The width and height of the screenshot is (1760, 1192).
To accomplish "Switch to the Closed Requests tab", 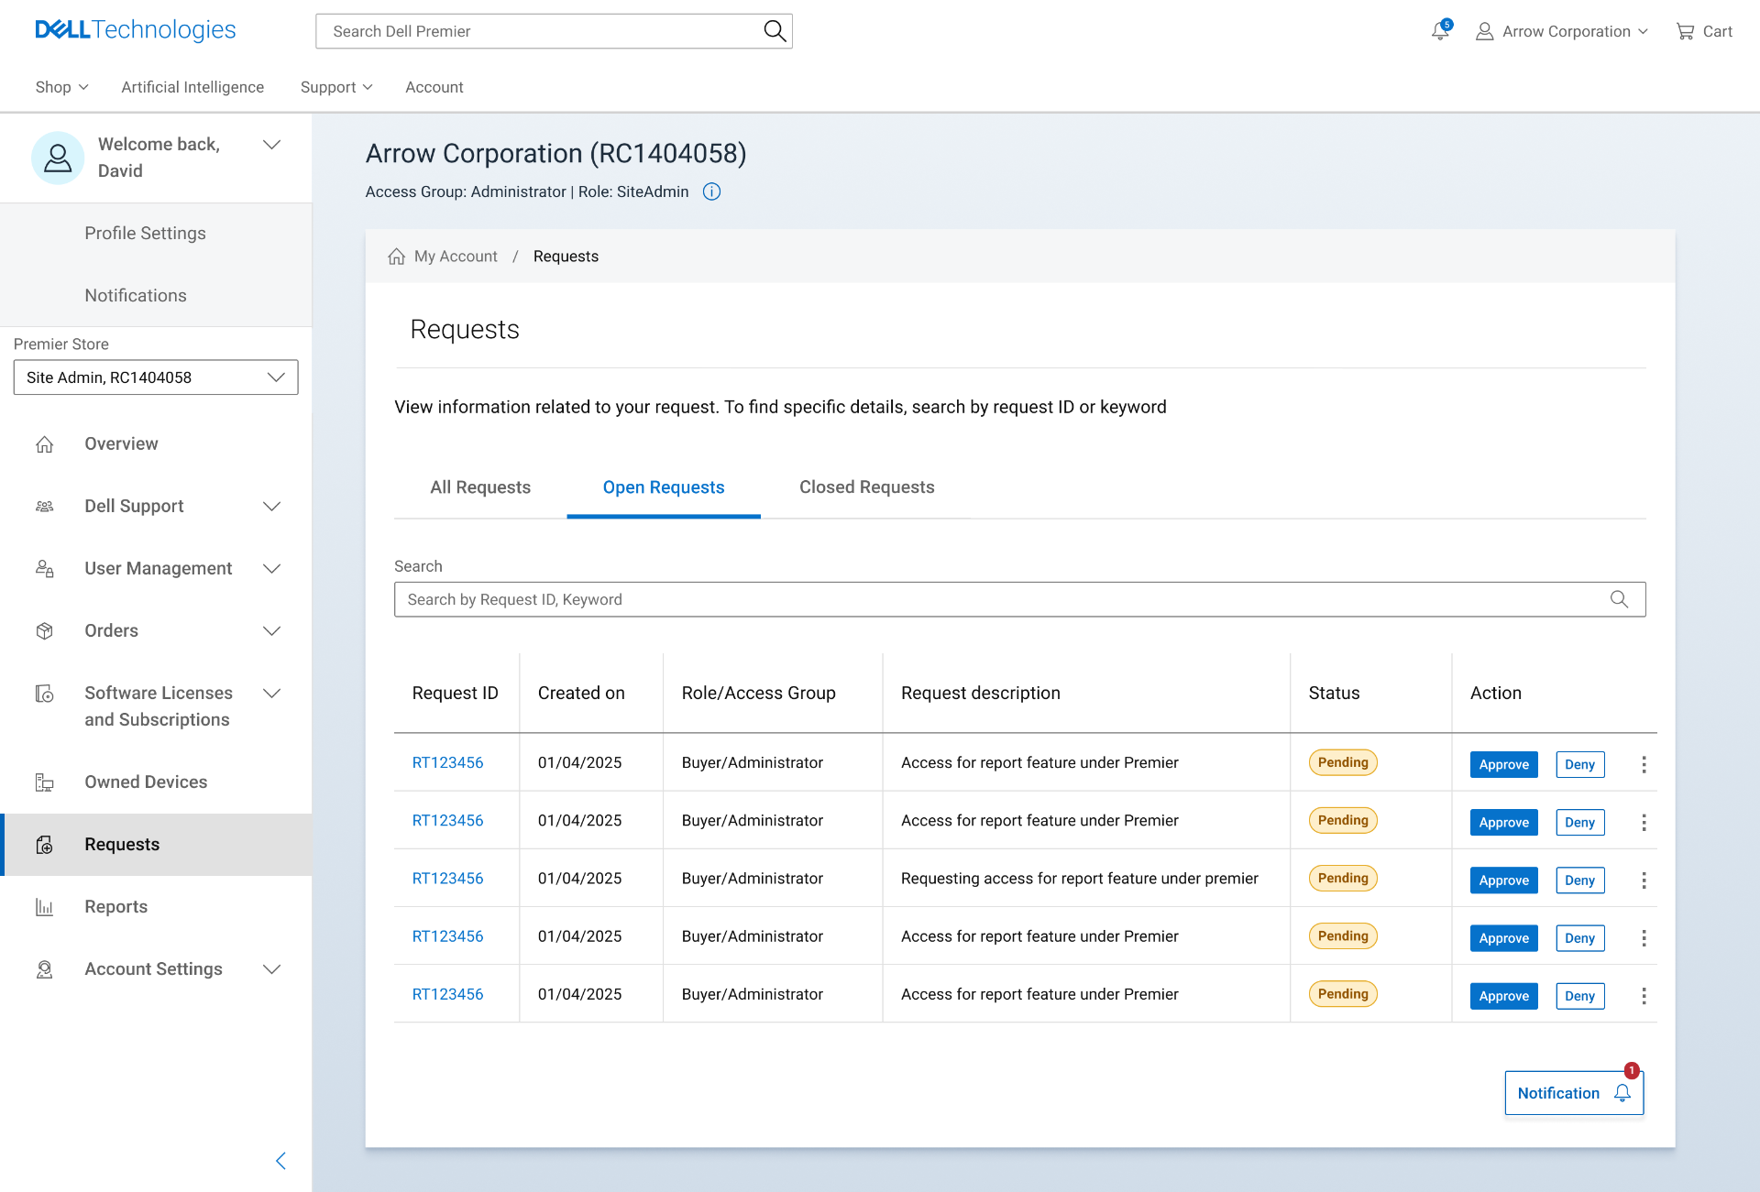I will [x=867, y=487].
